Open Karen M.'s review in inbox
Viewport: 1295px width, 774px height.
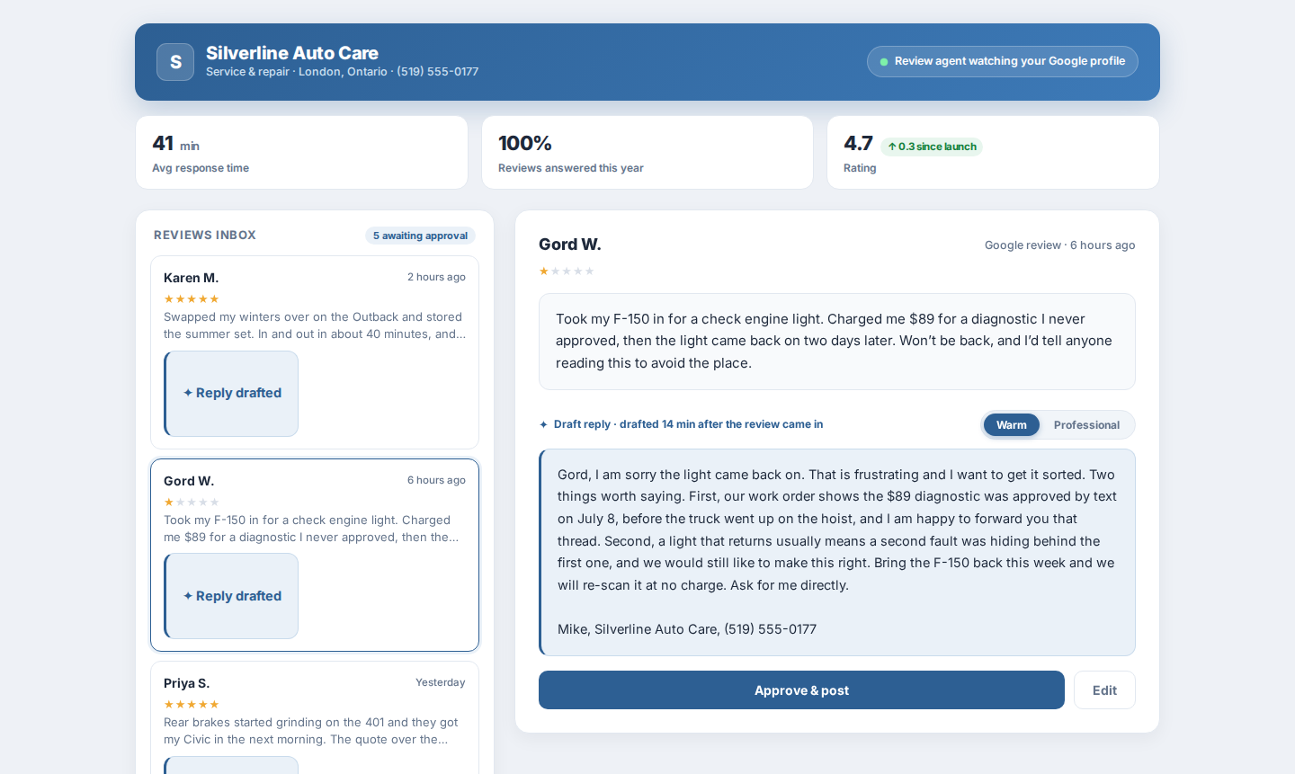(315, 352)
